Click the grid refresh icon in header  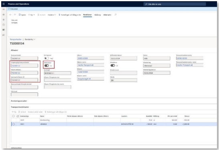[18, 116]
